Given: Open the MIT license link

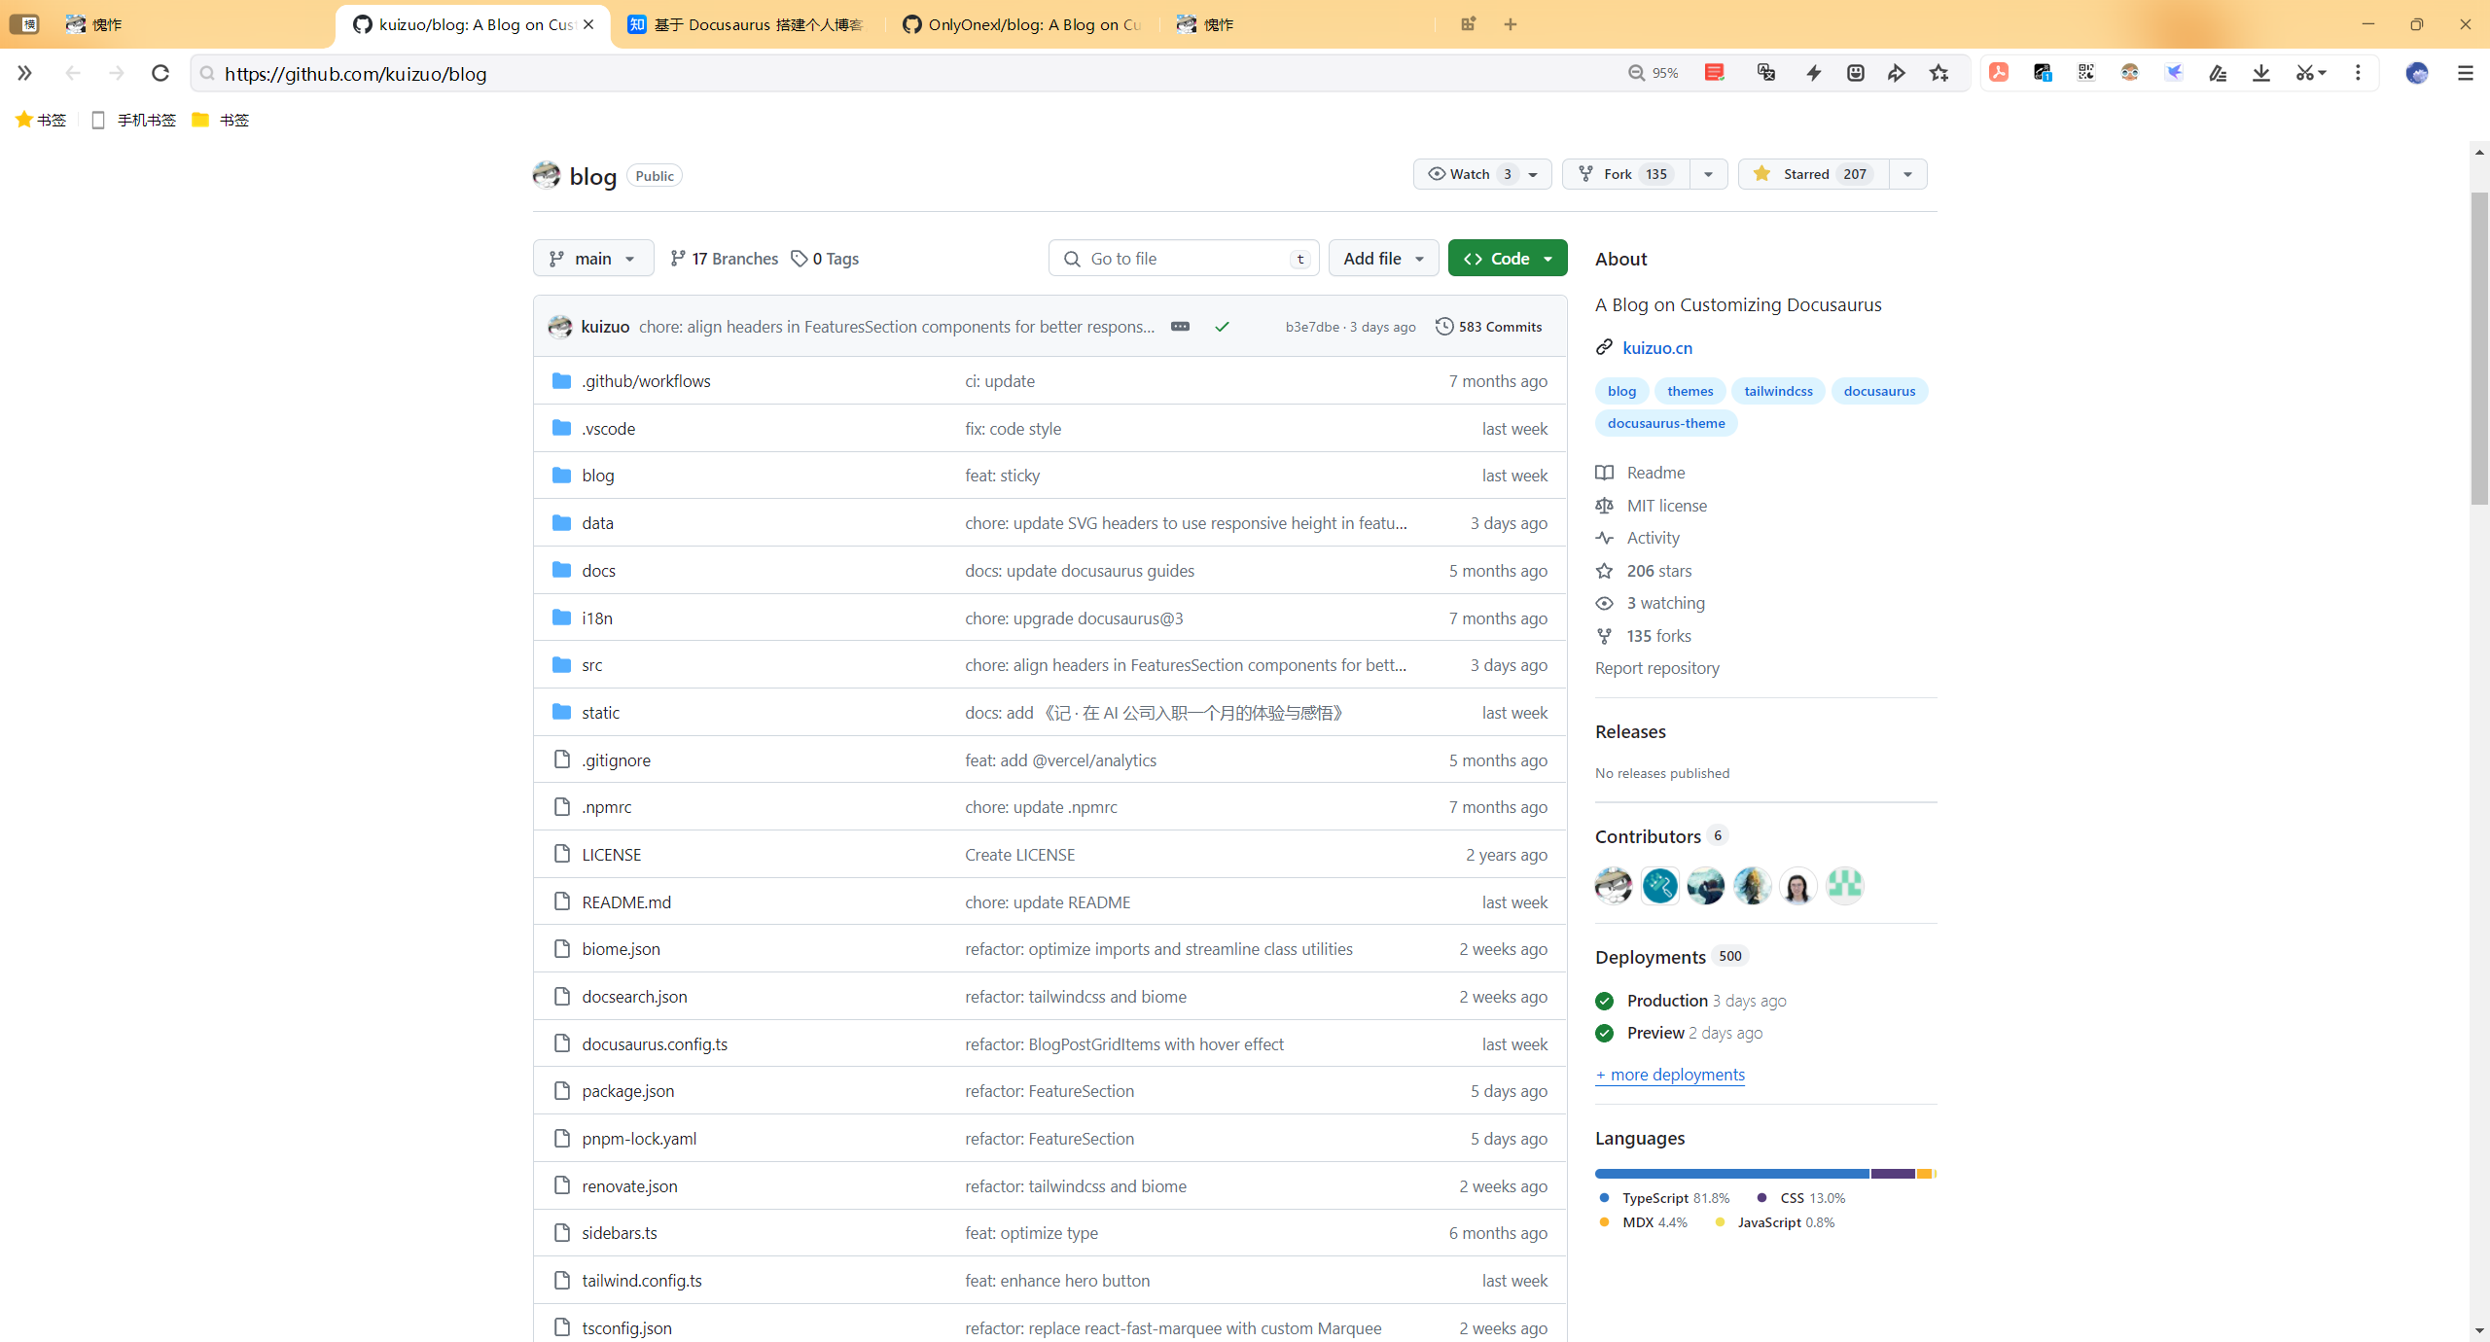Looking at the screenshot, I should point(1652,506).
